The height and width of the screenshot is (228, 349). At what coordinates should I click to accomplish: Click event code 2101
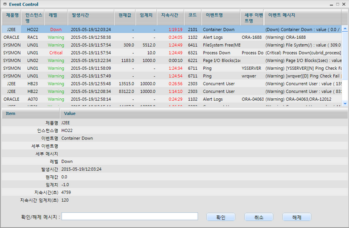pos(193,30)
